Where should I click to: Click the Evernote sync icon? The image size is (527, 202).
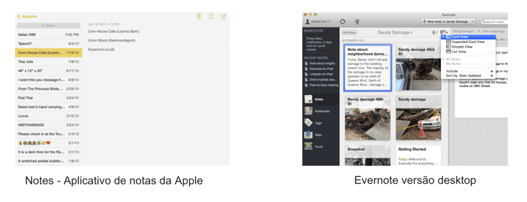342,22
